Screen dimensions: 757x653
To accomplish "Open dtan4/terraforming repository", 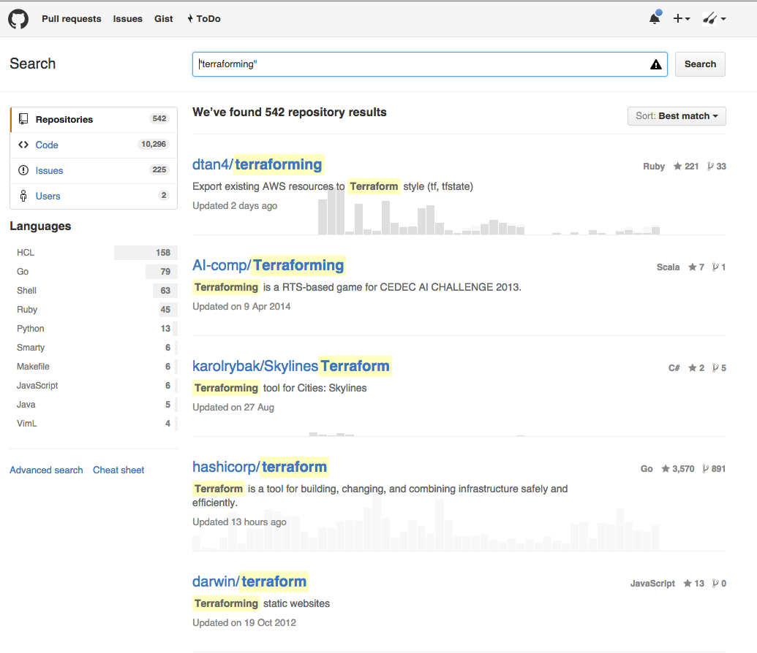I will coord(257,164).
